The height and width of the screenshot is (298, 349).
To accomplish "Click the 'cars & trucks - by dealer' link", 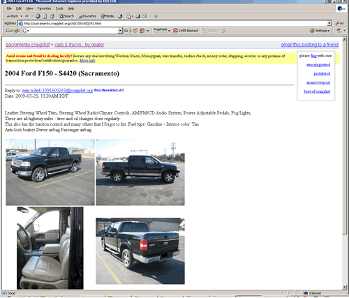I will tap(80, 45).
